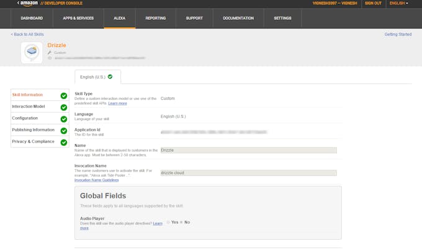Open the Dashboard menu

(x=32, y=18)
